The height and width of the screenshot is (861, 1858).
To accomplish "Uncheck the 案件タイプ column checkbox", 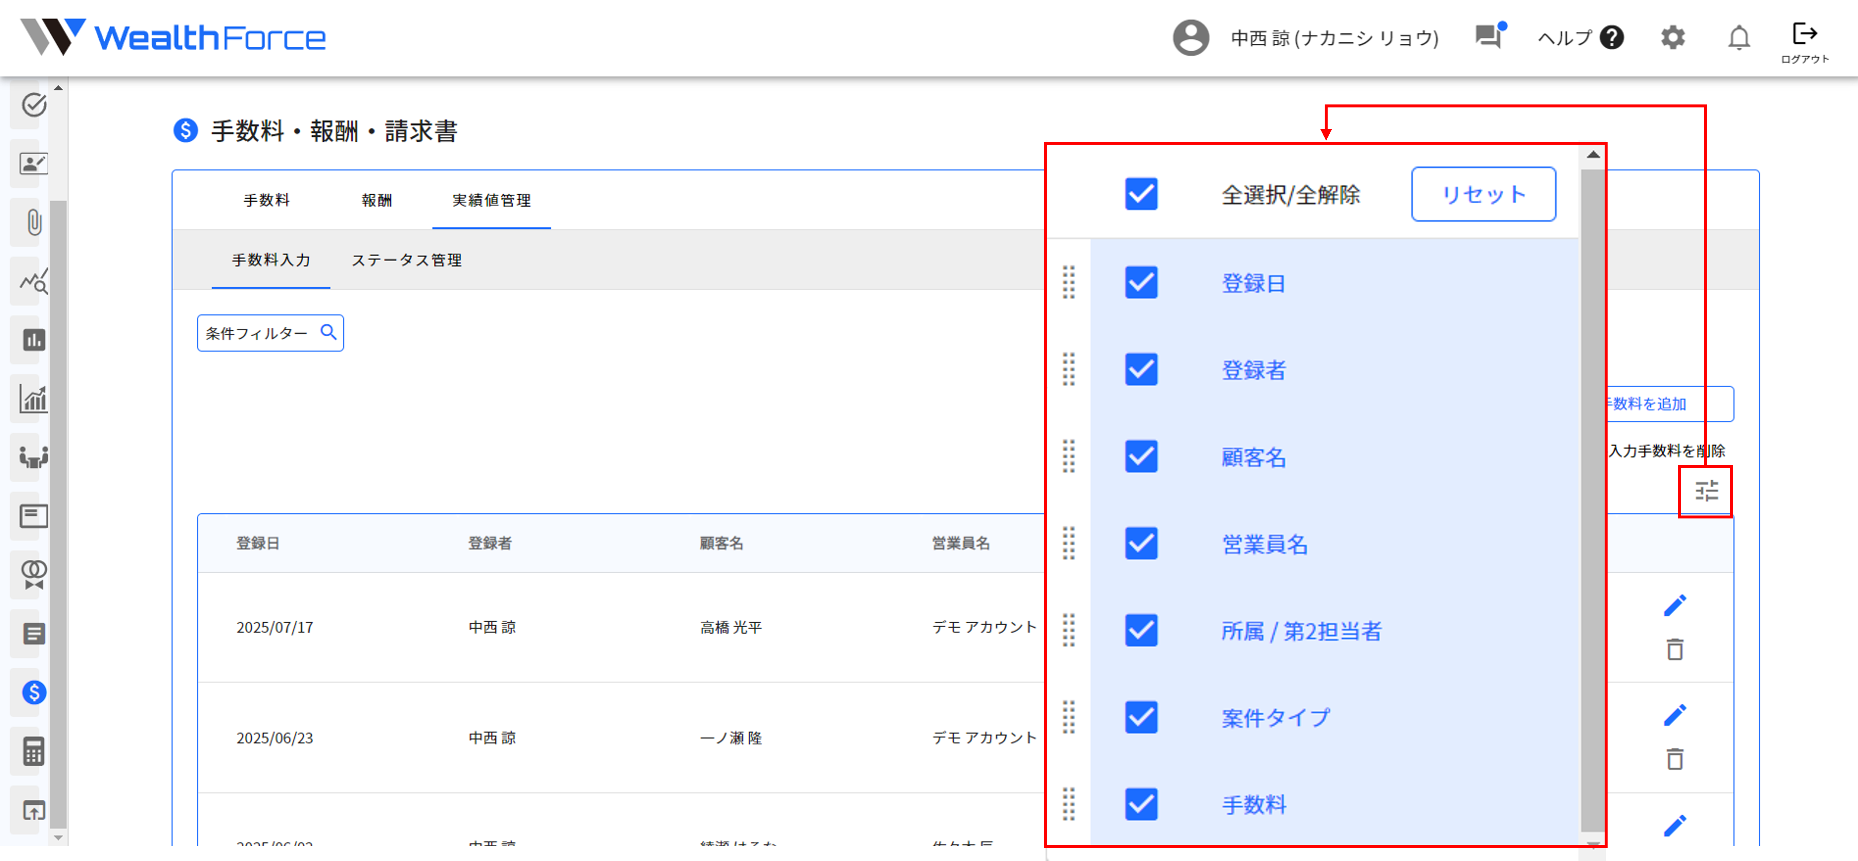I will point(1141,718).
